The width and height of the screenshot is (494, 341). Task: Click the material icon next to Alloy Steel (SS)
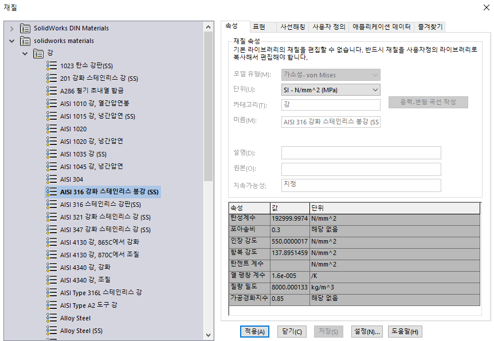point(52,330)
